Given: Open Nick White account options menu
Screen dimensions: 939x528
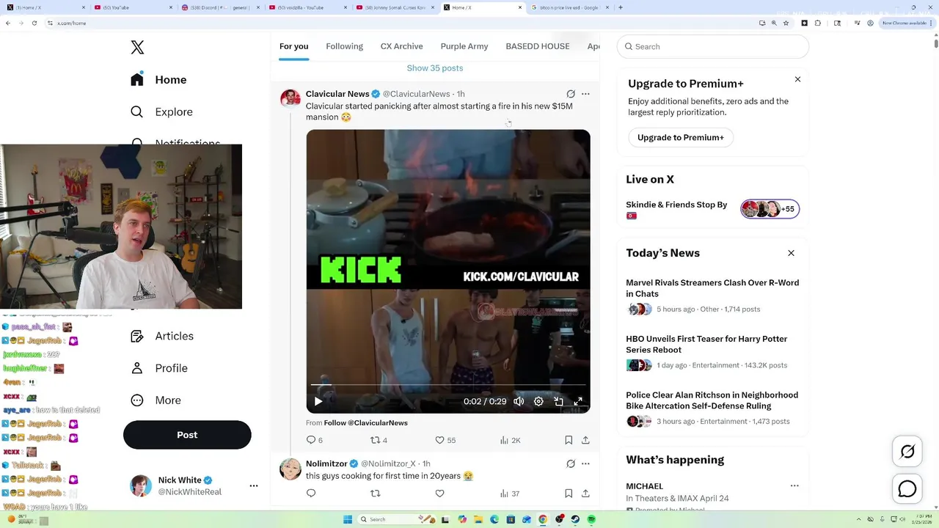Looking at the screenshot, I should coord(254,485).
